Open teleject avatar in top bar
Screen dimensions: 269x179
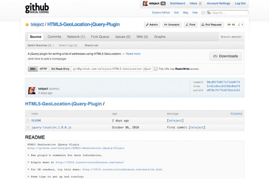pos(145,3)
